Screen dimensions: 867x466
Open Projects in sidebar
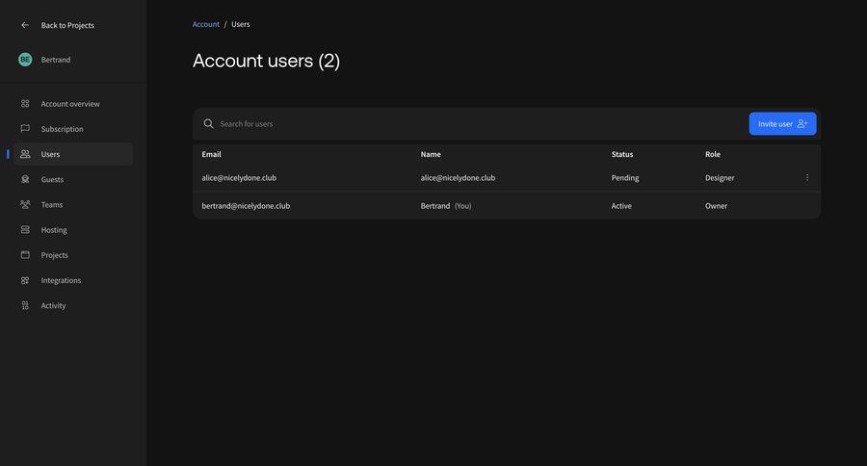(54, 255)
